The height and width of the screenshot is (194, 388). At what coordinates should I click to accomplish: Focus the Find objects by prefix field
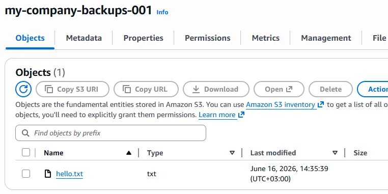(110, 133)
